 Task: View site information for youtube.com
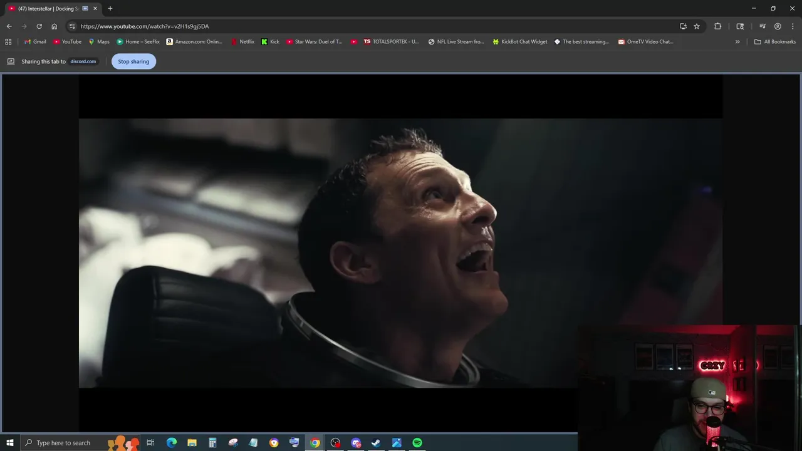pyautogui.click(x=72, y=26)
